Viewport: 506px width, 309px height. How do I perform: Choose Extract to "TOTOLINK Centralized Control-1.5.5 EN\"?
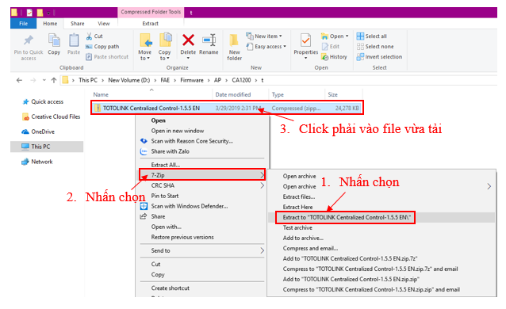click(x=347, y=217)
